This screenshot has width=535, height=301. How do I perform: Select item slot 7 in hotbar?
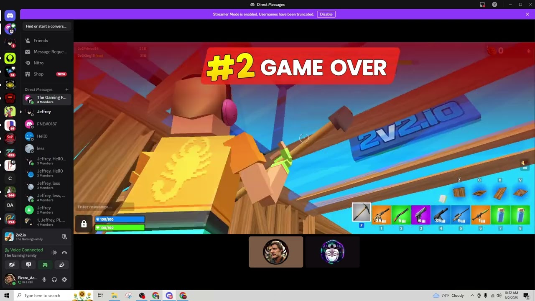[x=500, y=215]
